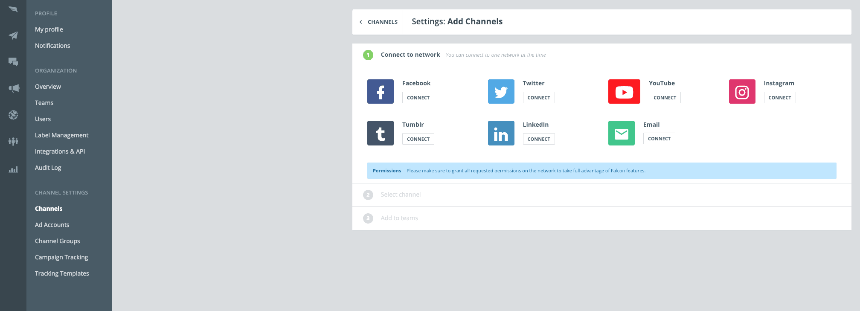Click the Email network name

pyautogui.click(x=651, y=125)
